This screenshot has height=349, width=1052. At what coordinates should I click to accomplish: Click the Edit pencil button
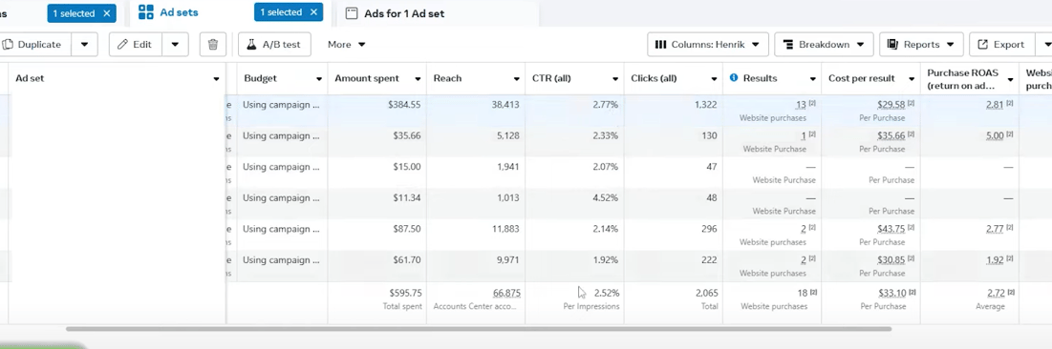click(135, 45)
